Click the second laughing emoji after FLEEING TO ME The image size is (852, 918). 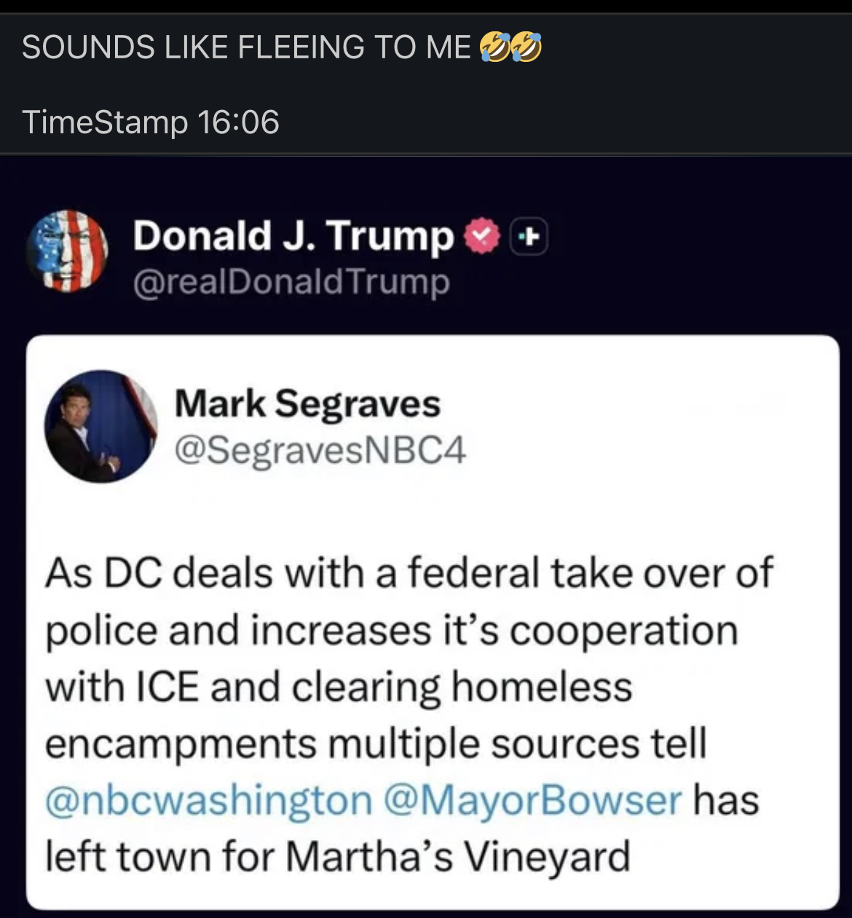pyautogui.click(x=525, y=45)
